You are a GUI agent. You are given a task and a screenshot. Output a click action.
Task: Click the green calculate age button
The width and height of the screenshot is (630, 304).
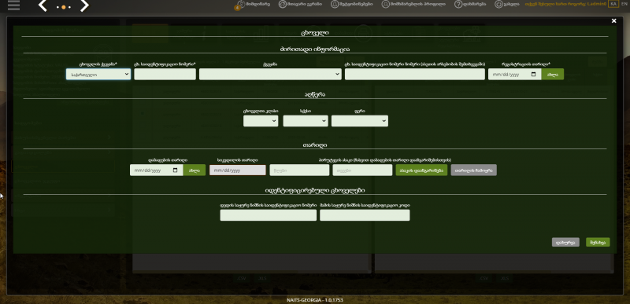pos(421,170)
